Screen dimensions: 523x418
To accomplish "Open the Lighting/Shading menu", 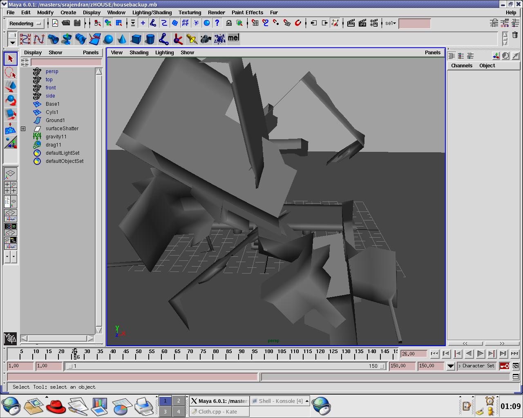I will click(x=152, y=13).
